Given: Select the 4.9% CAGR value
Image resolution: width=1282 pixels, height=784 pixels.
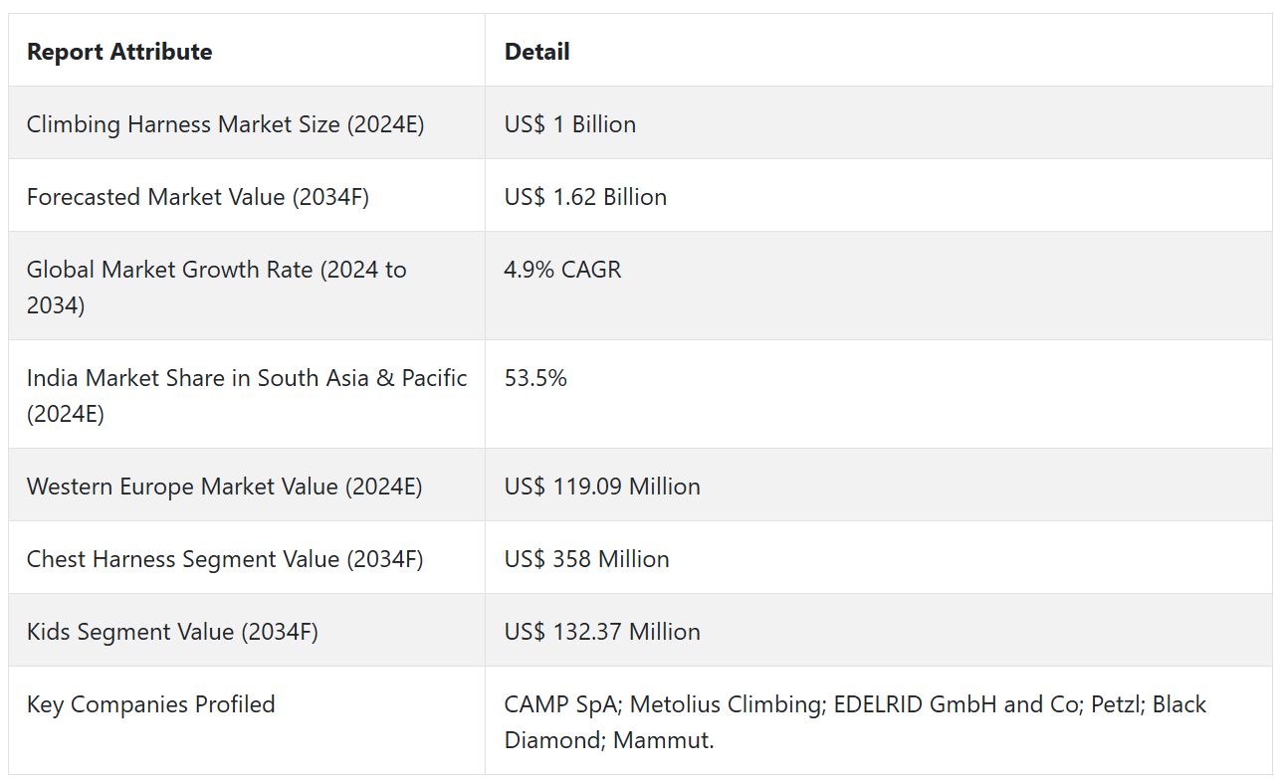Looking at the screenshot, I should coord(562,270).
